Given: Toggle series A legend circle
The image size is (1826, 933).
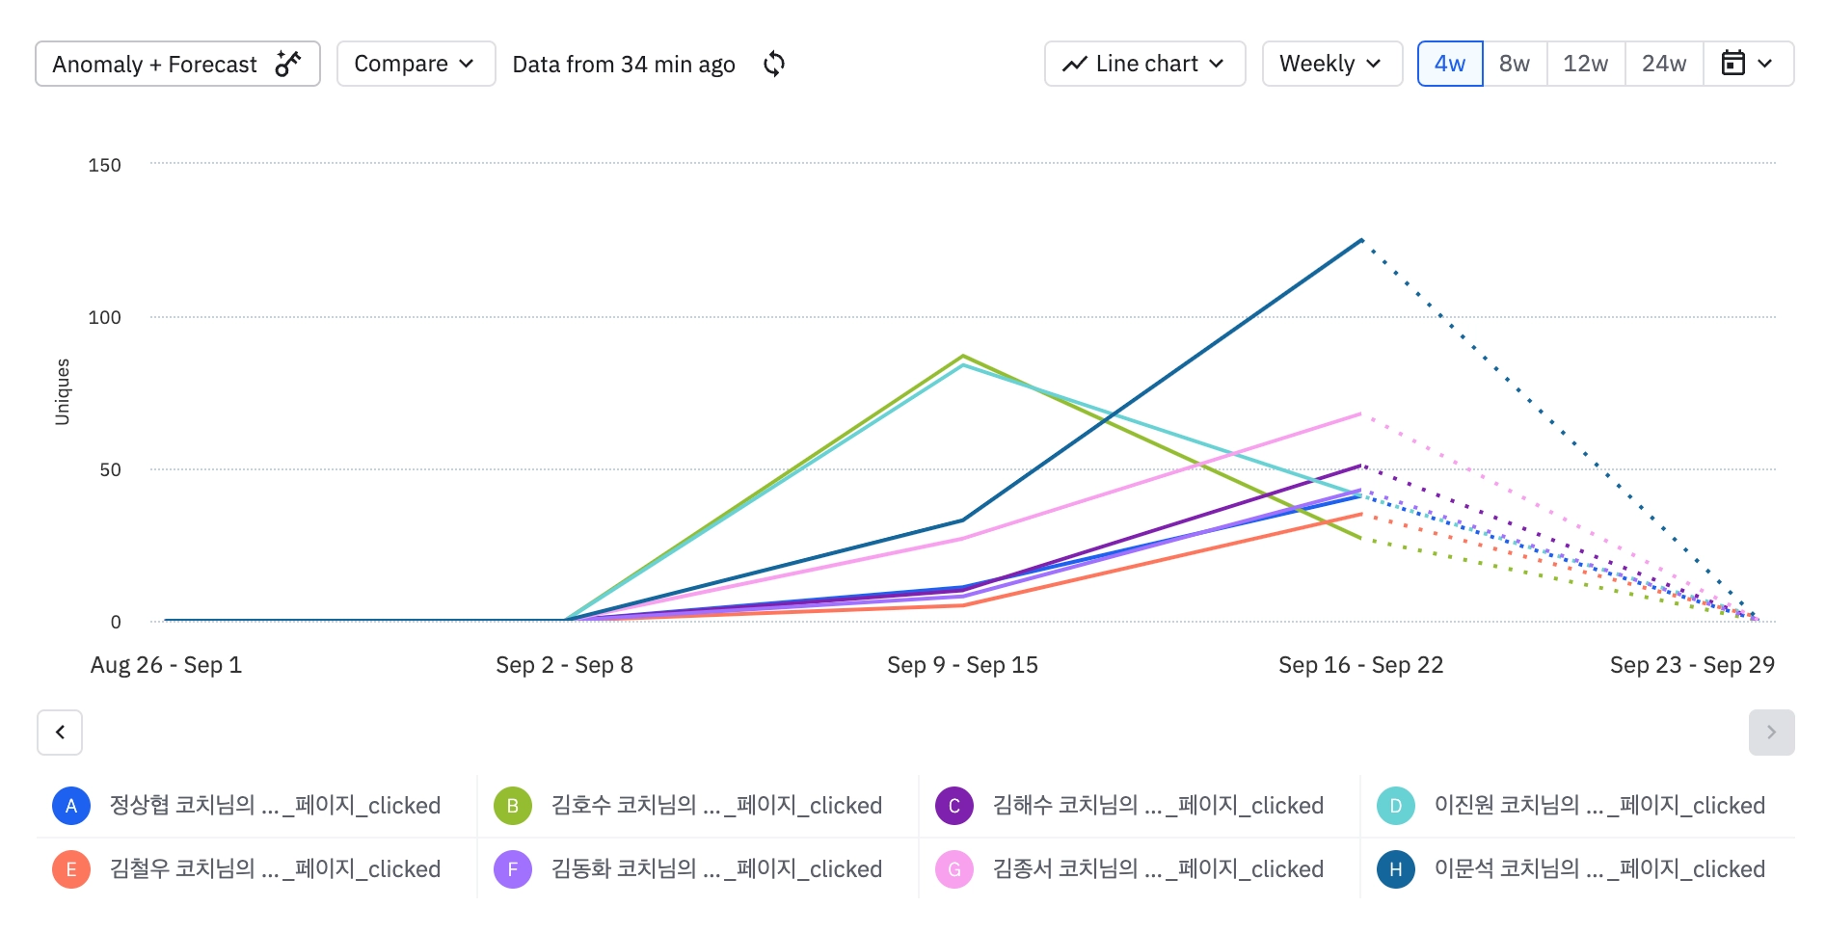Looking at the screenshot, I should pos(71,806).
